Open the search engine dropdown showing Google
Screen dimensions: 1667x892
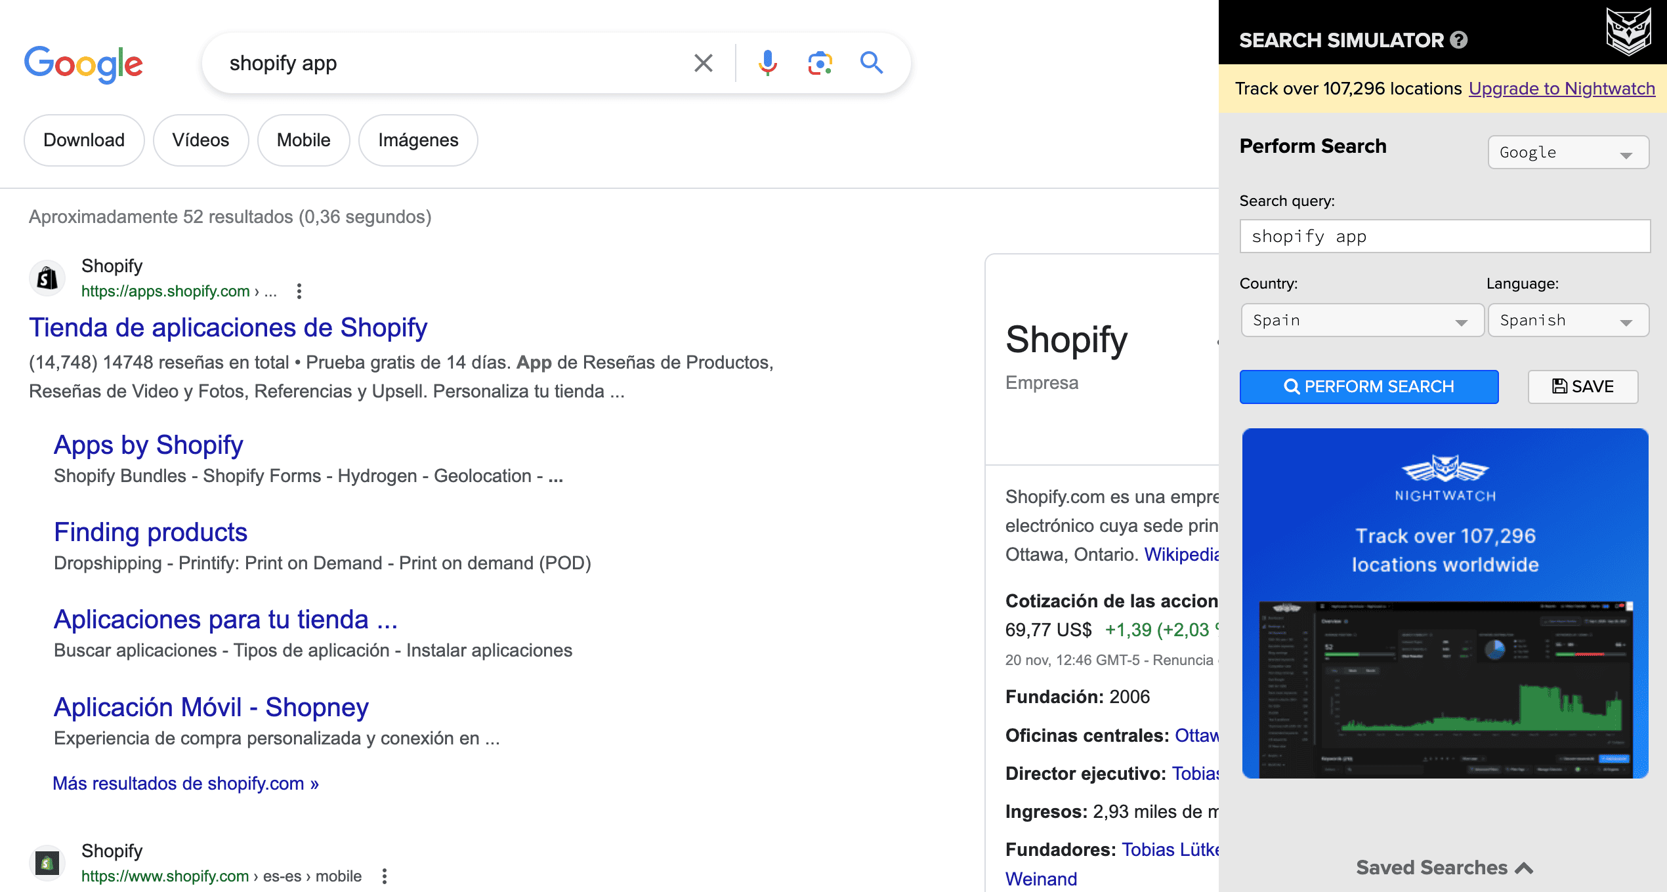pyautogui.click(x=1569, y=152)
